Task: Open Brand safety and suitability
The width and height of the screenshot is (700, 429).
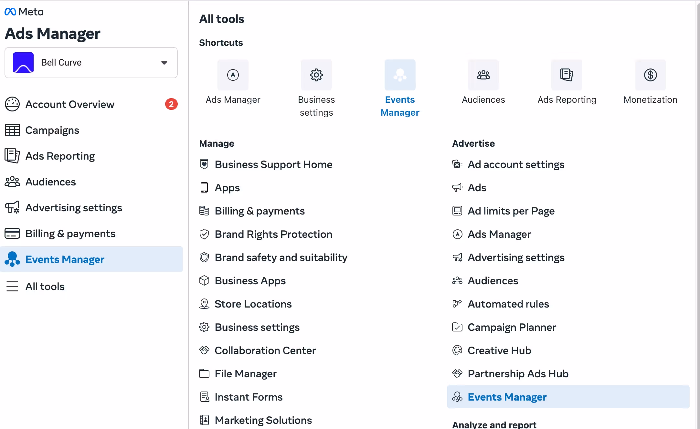Action: click(281, 257)
